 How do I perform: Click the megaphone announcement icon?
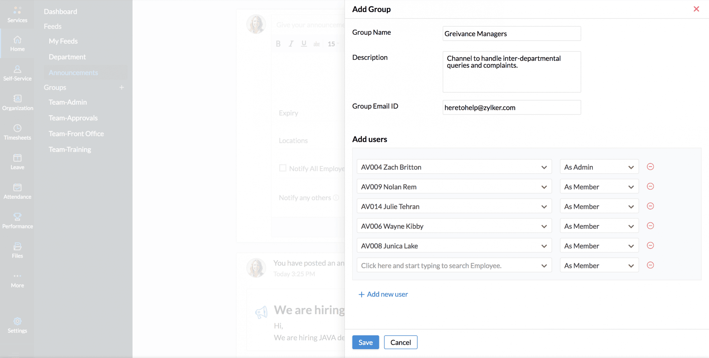click(261, 312)
